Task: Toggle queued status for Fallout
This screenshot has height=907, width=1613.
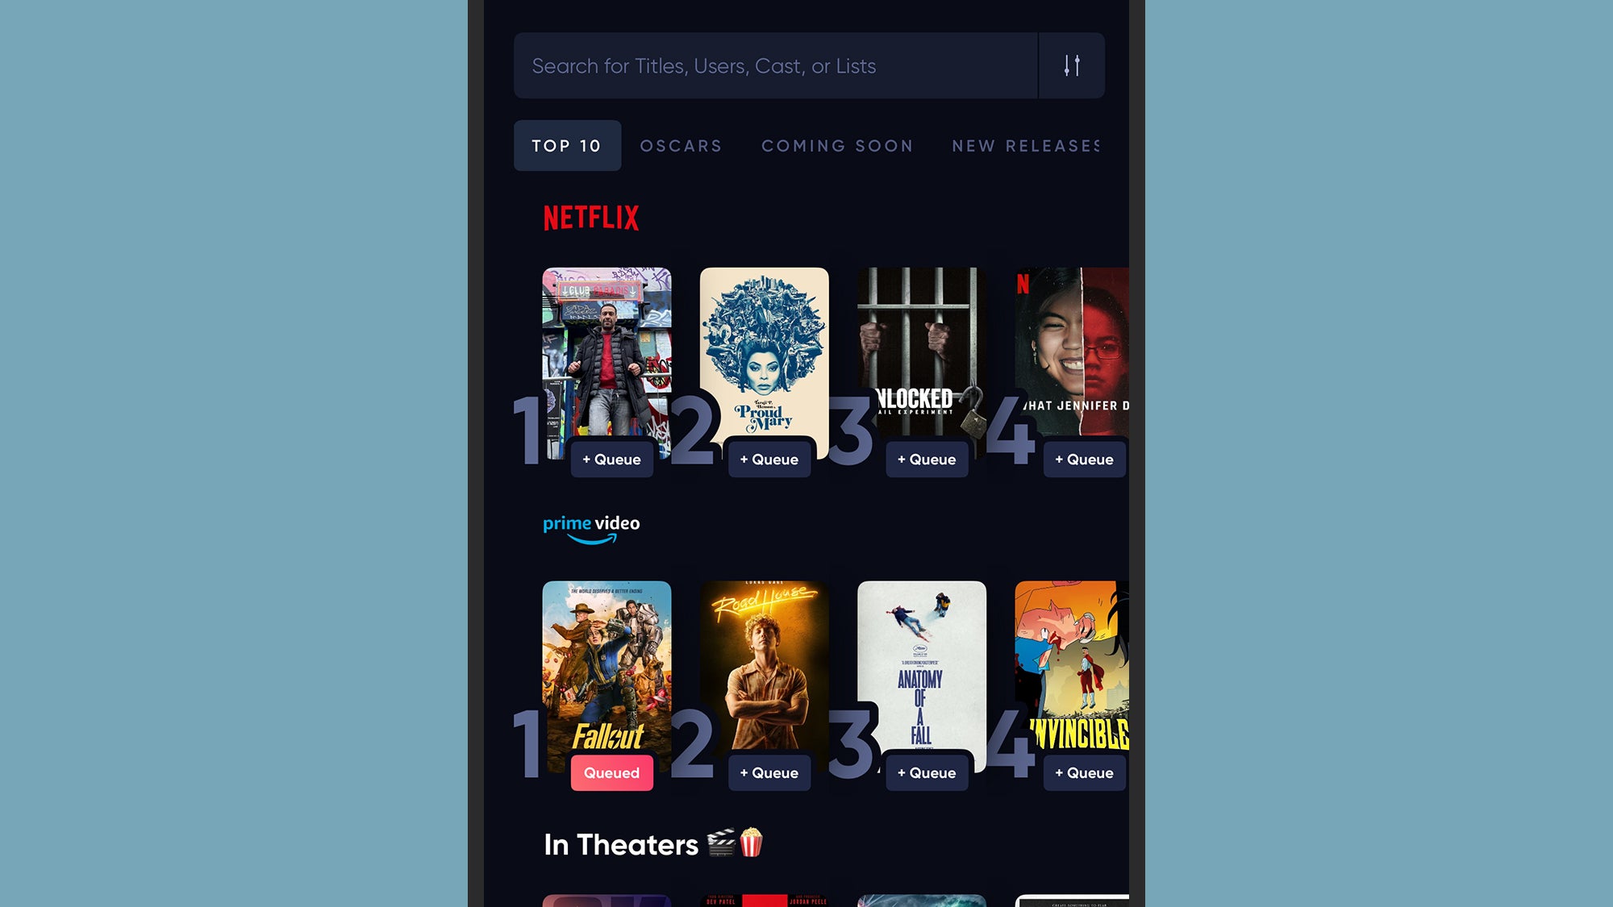Action: 611,772
